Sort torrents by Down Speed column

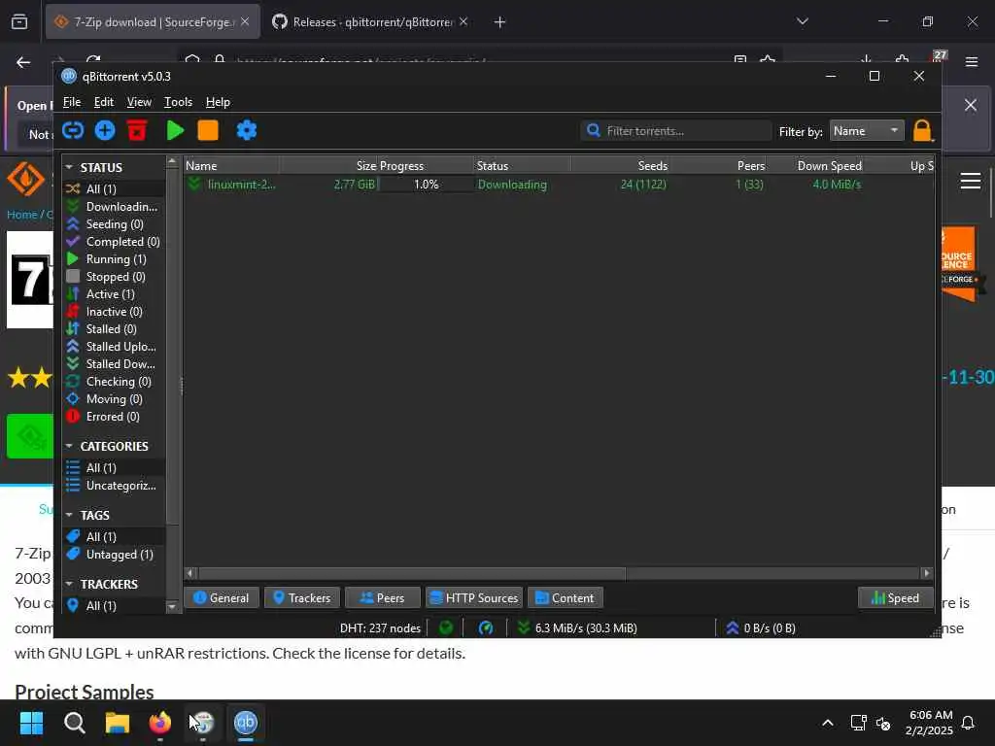tap(816, 165)
